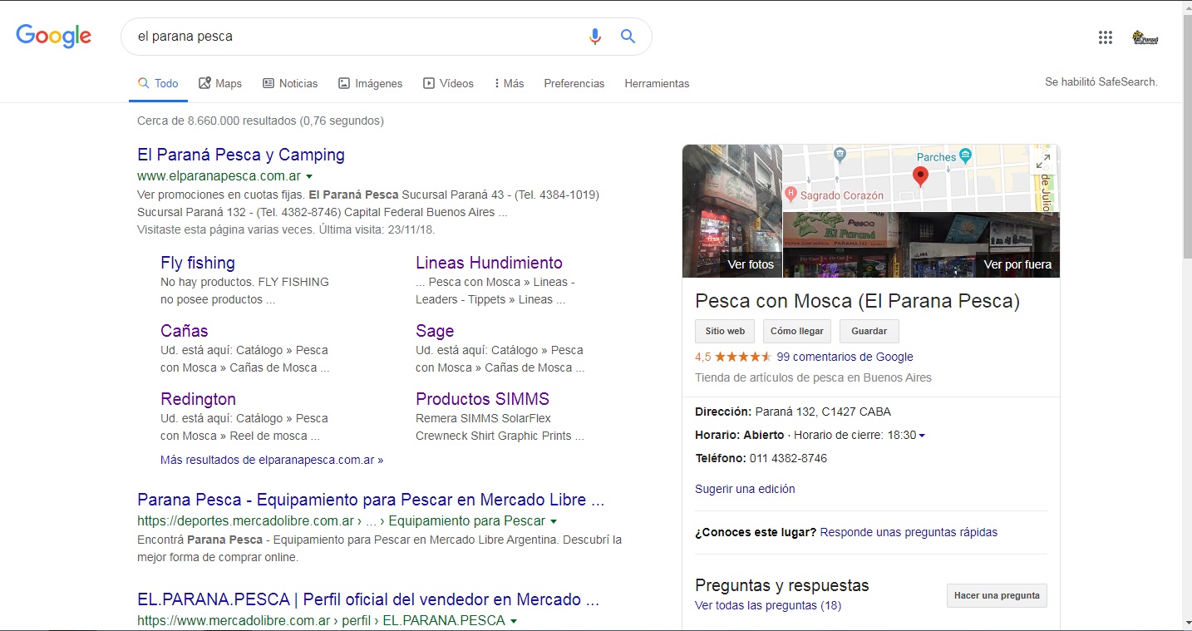Click Sugerir una edición link
Viewport: 1192px width, 631px height.
click(x=745, y=489)
